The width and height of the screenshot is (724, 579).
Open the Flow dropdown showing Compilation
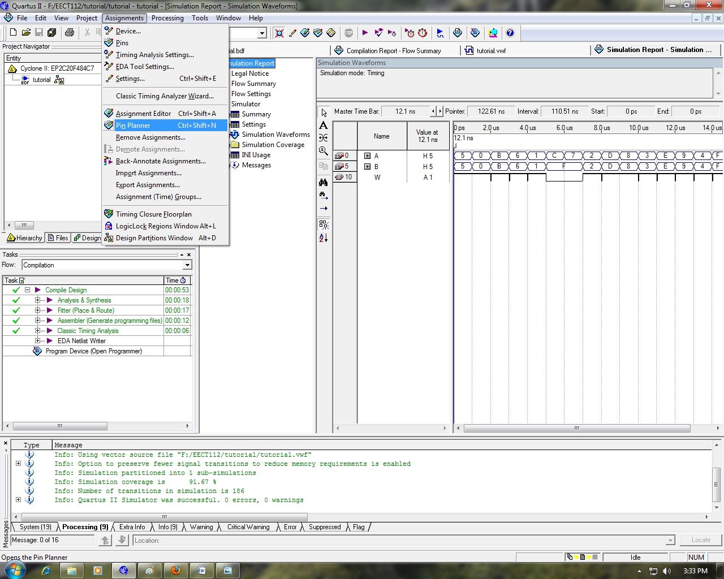(x=187, y=265)
